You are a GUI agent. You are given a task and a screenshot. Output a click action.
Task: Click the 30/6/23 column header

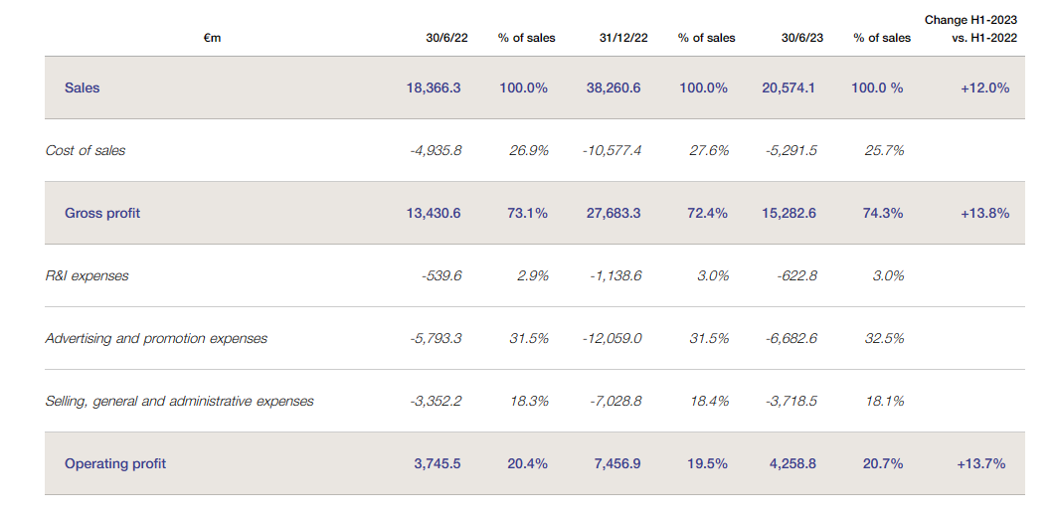coord(798,38)
